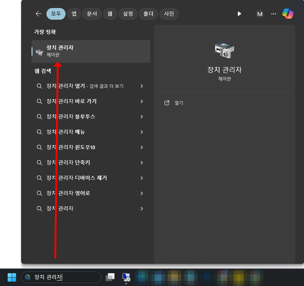Click the game pass play icon
Image resolution: width=304 pixels, height=286 pixels.
[x=239, y=13]
